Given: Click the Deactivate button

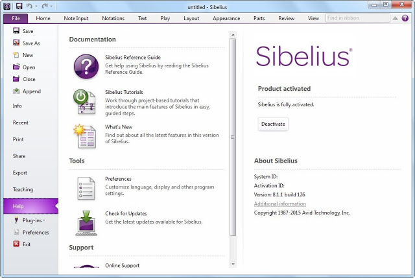Looking at the screenshot, I should coord(273,124).
